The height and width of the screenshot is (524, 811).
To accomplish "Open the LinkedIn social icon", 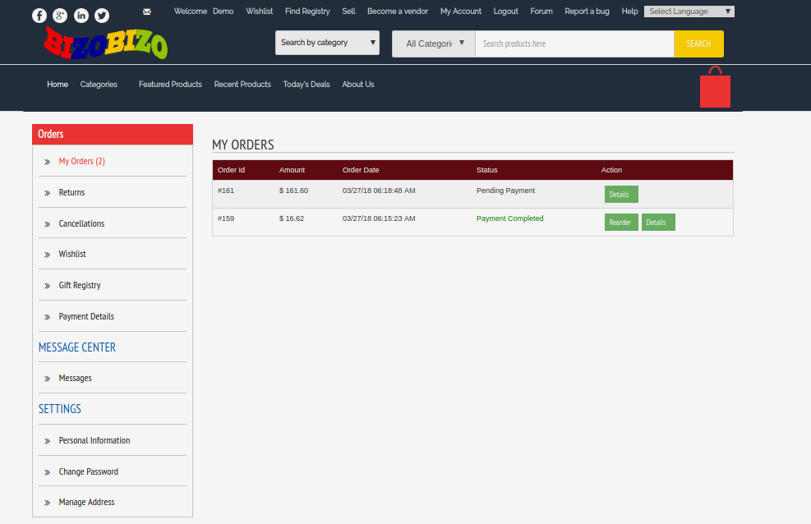I will click(x=81, y=16).
